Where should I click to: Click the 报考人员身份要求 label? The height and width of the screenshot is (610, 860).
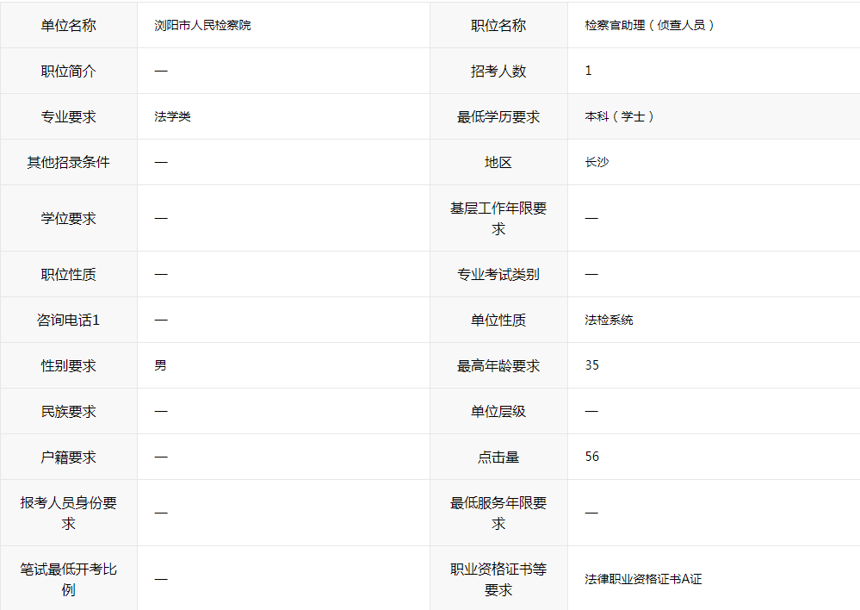(69, 513)
